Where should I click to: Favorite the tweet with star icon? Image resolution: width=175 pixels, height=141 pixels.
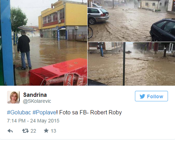click(46, 131)
